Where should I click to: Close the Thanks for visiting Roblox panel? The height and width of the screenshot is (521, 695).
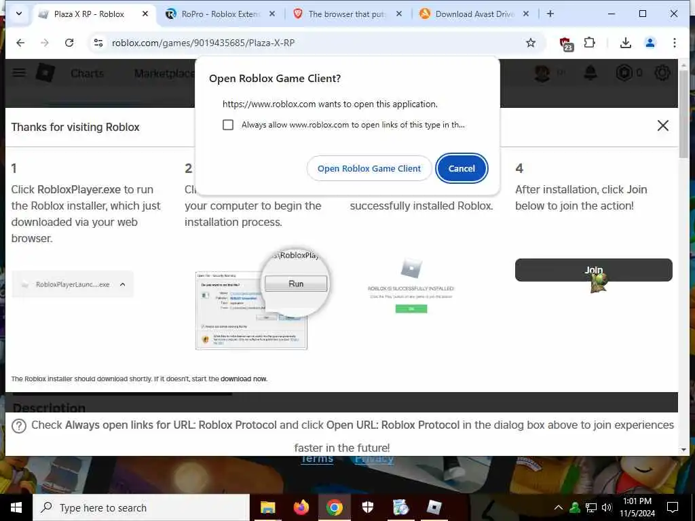pos(662,126)
